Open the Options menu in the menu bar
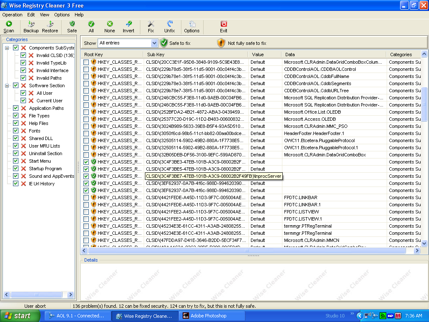This screenshot has height=322, width=429. (x=62, y=15)
